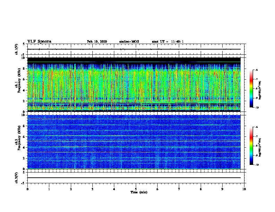Click the "2" tick on ch.2 frequency axis
Image resolution: width=275 pixels, height=212 pixels.
[x=24, y=158]
